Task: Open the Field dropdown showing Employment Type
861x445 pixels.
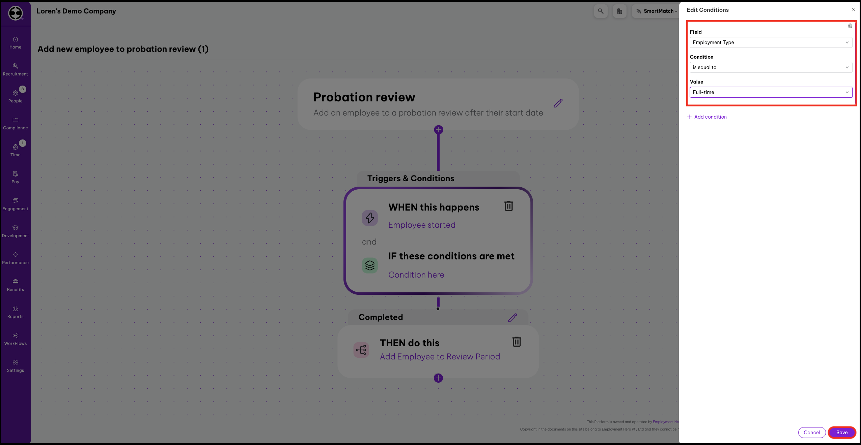Action: click(771, 42)
